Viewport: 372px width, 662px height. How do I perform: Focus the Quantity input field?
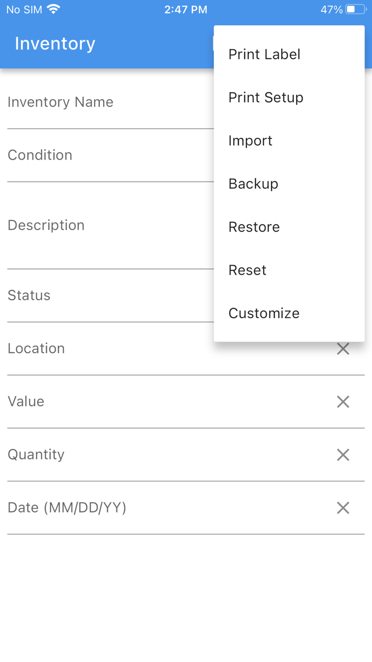coord(159,455)
